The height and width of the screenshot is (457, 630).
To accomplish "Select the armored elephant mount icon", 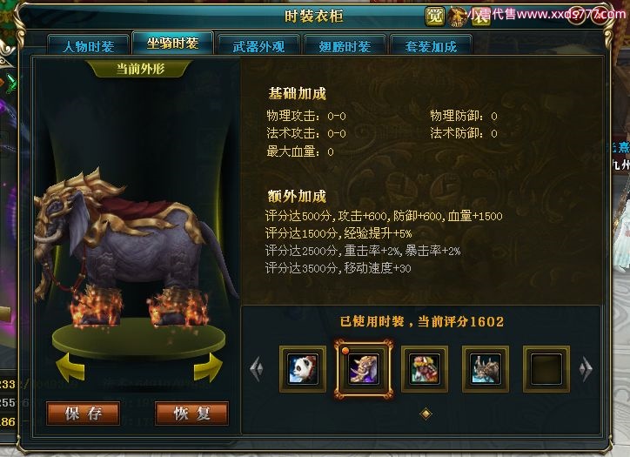I will [363, 369].
